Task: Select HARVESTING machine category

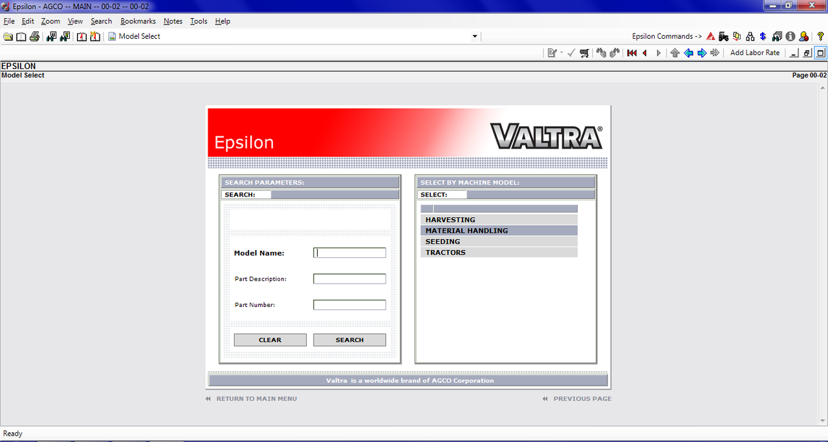Action: pyautogui.click(x=499, y=220)
